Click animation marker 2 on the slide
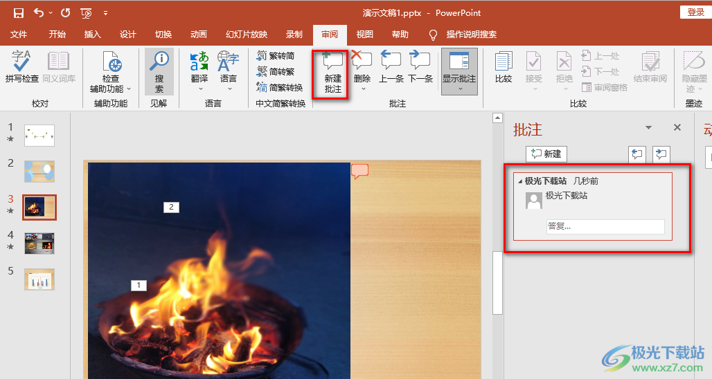The image size is (712, 379). pyautogui.click(x=171, y=207)
